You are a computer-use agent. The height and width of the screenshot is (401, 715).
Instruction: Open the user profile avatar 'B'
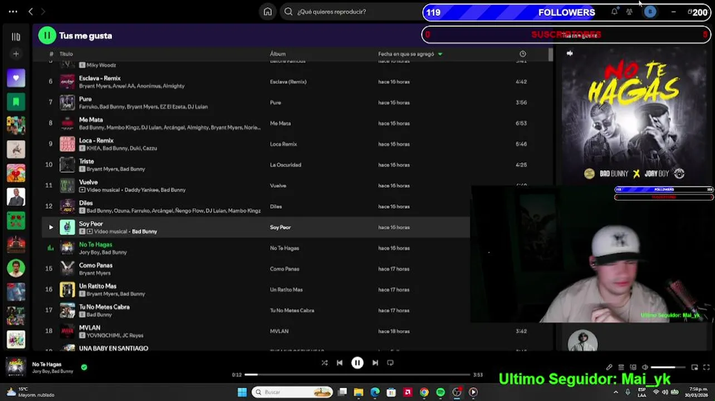click(650, 12)
